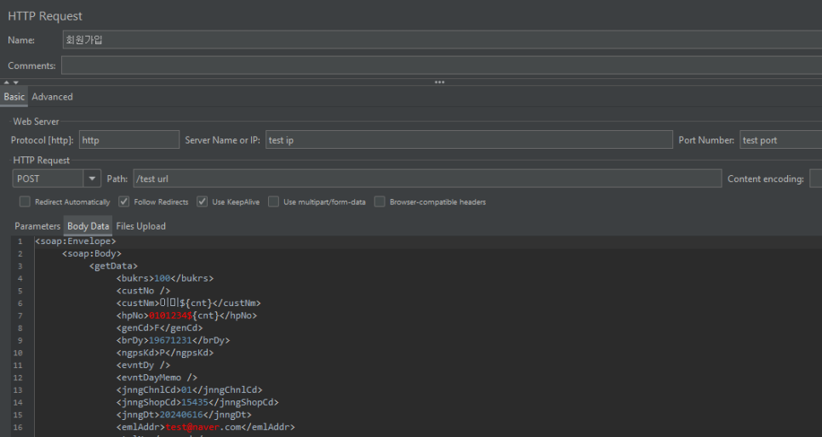Click the hpNo value 0101234$
The image size is (822, 437).
pos(170,315)
